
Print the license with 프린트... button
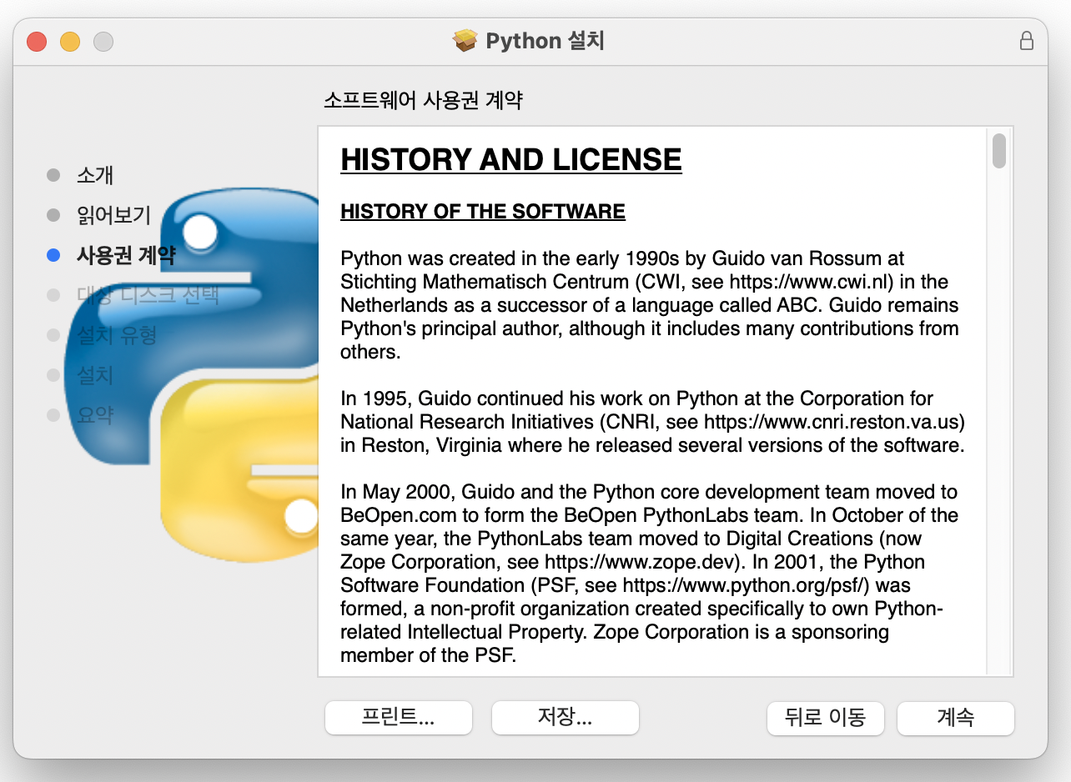point(398,718)
